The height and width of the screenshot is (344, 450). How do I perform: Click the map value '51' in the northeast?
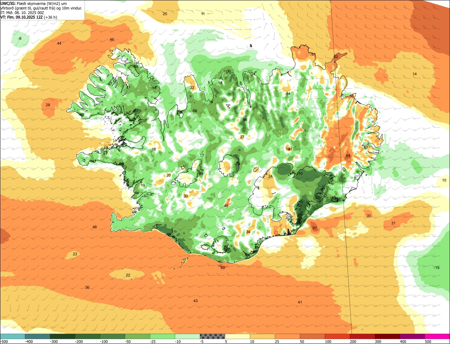(x=313, y=54)
